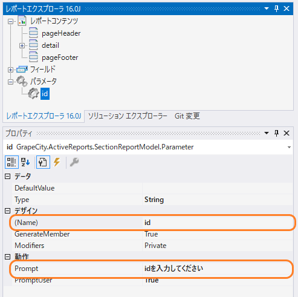Pin the プロパティ panel
Viewport: 298px width, 297px height.
(x=276, y=133)
